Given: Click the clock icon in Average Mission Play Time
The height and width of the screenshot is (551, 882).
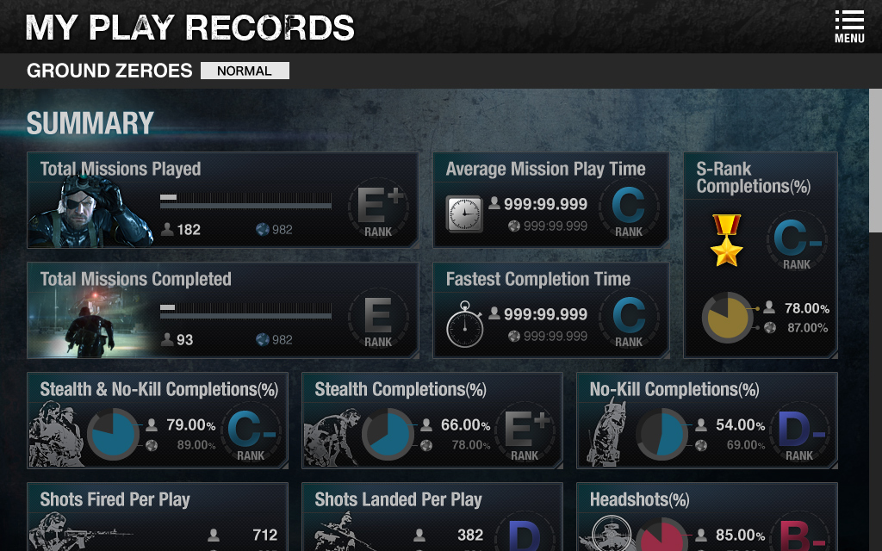Looking at the screenshot, I should click(x=464, y=214).
